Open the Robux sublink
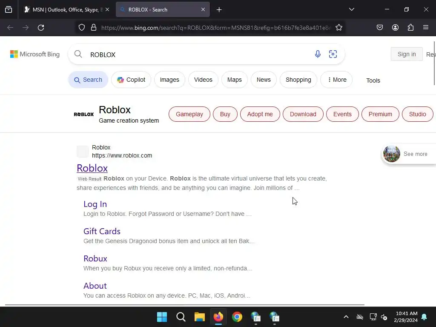The height and width of the screenshot is (327, 436). pyautogui.click(x=95, y=258)
